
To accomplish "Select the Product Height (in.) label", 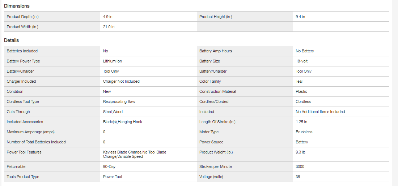I will tap(216, 17).
